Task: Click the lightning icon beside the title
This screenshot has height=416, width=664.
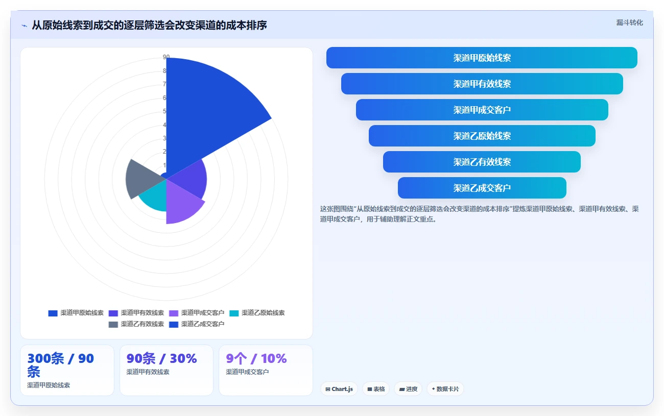Action: click(24, 26)
